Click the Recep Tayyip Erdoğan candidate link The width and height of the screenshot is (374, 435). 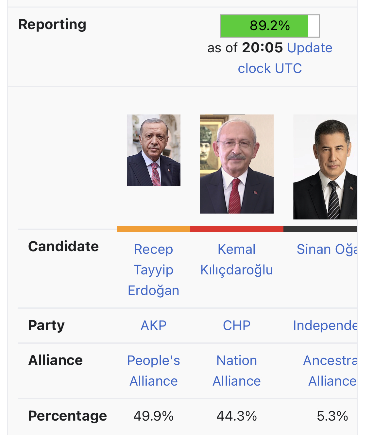[x=153, y=270]
